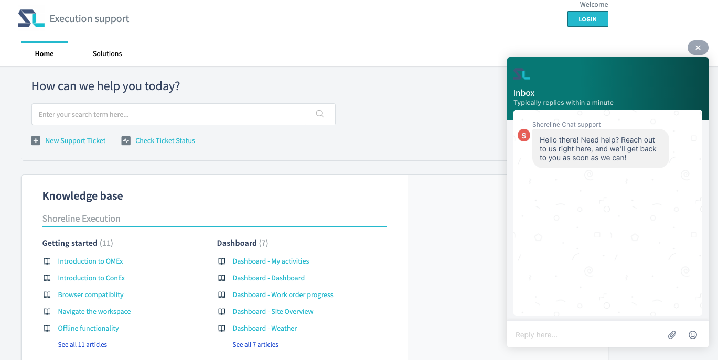
Task: Click Typically replies within a minute text
Action: pos(563,103)
